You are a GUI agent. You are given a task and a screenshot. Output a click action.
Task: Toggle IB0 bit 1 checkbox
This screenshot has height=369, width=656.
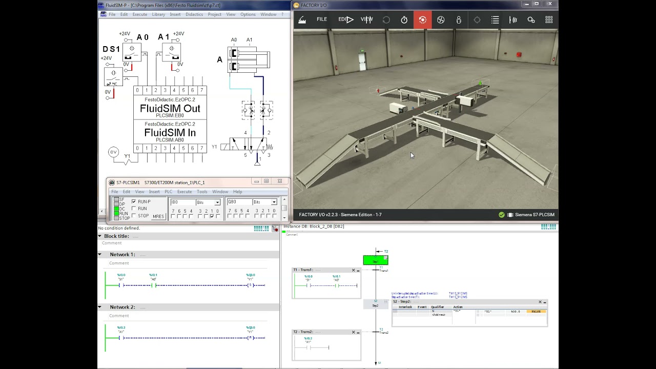click(x=212, y=216)
